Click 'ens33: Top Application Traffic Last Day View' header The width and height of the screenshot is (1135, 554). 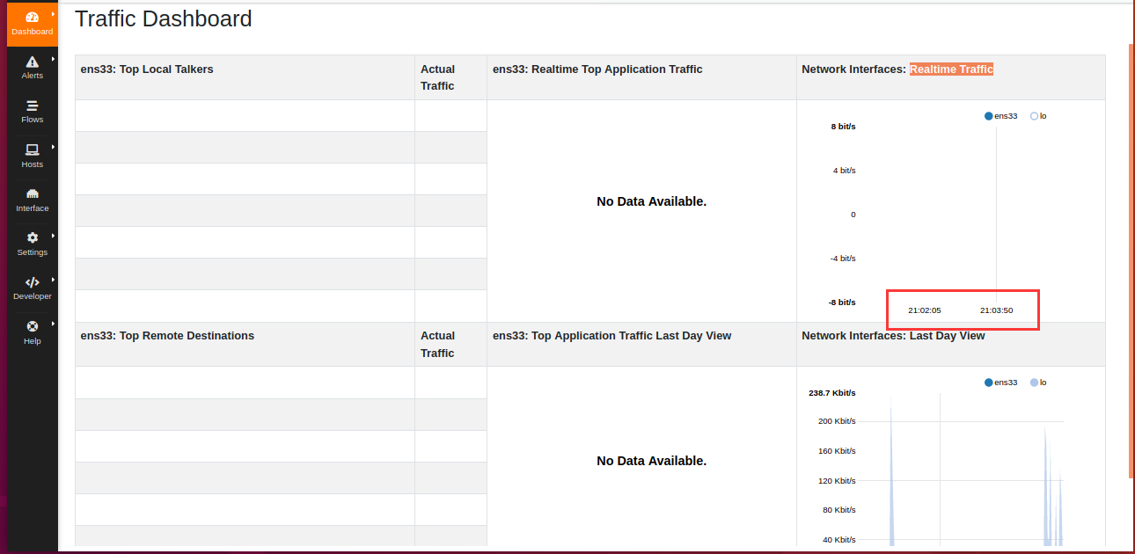(611, 336)
